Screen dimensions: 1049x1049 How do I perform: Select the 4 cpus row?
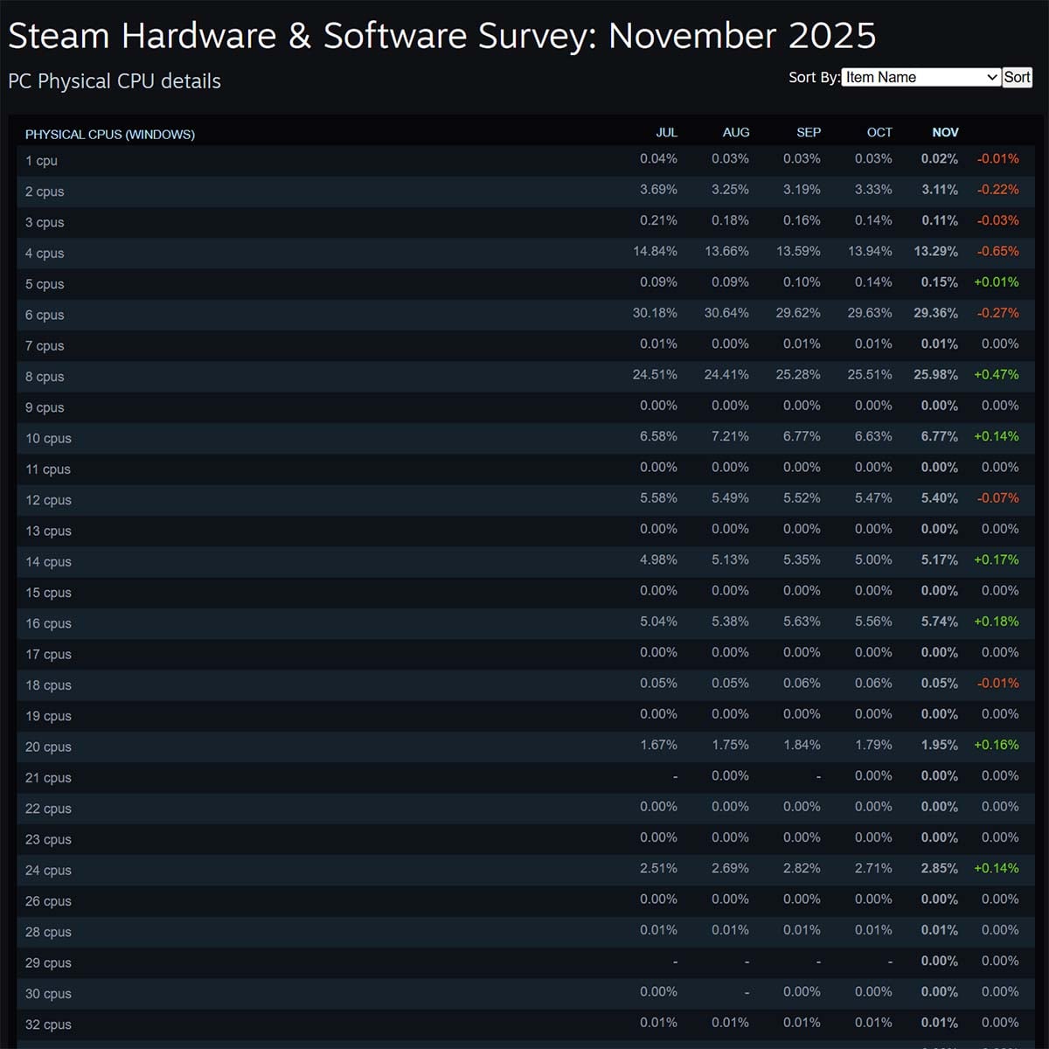(x=45, y=254)
